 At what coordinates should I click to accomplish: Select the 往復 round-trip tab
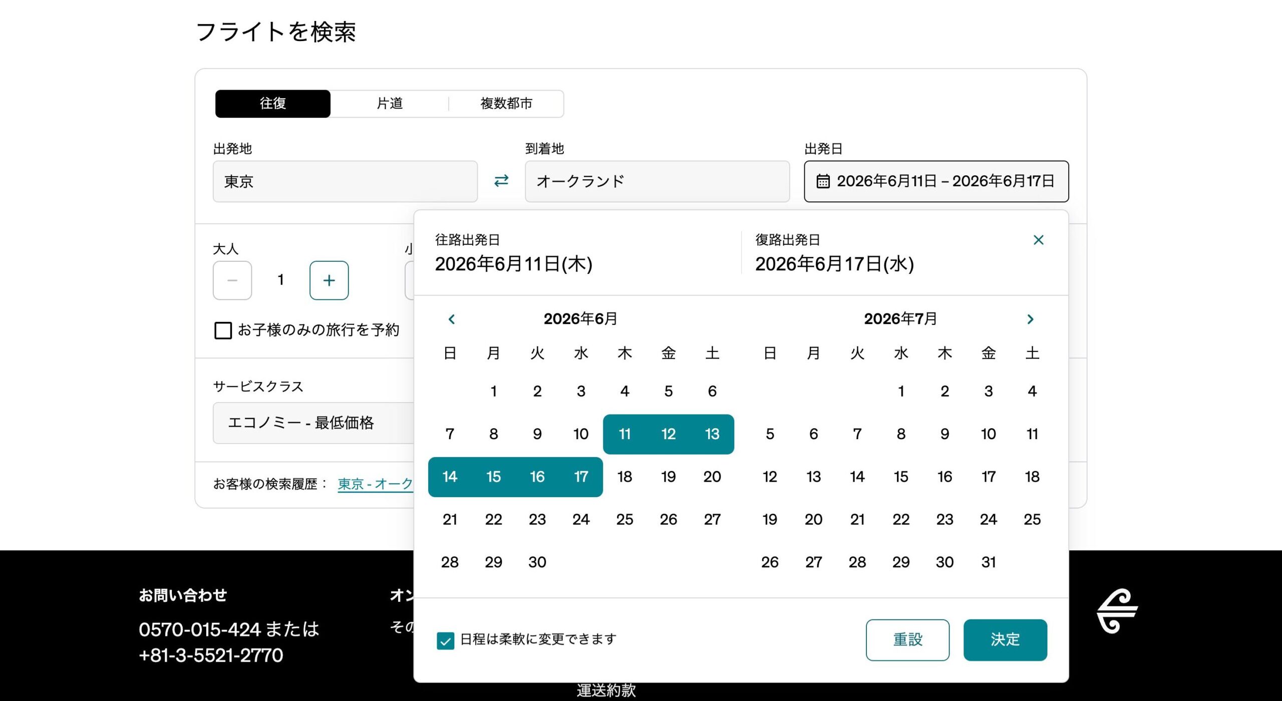point(273,104)
